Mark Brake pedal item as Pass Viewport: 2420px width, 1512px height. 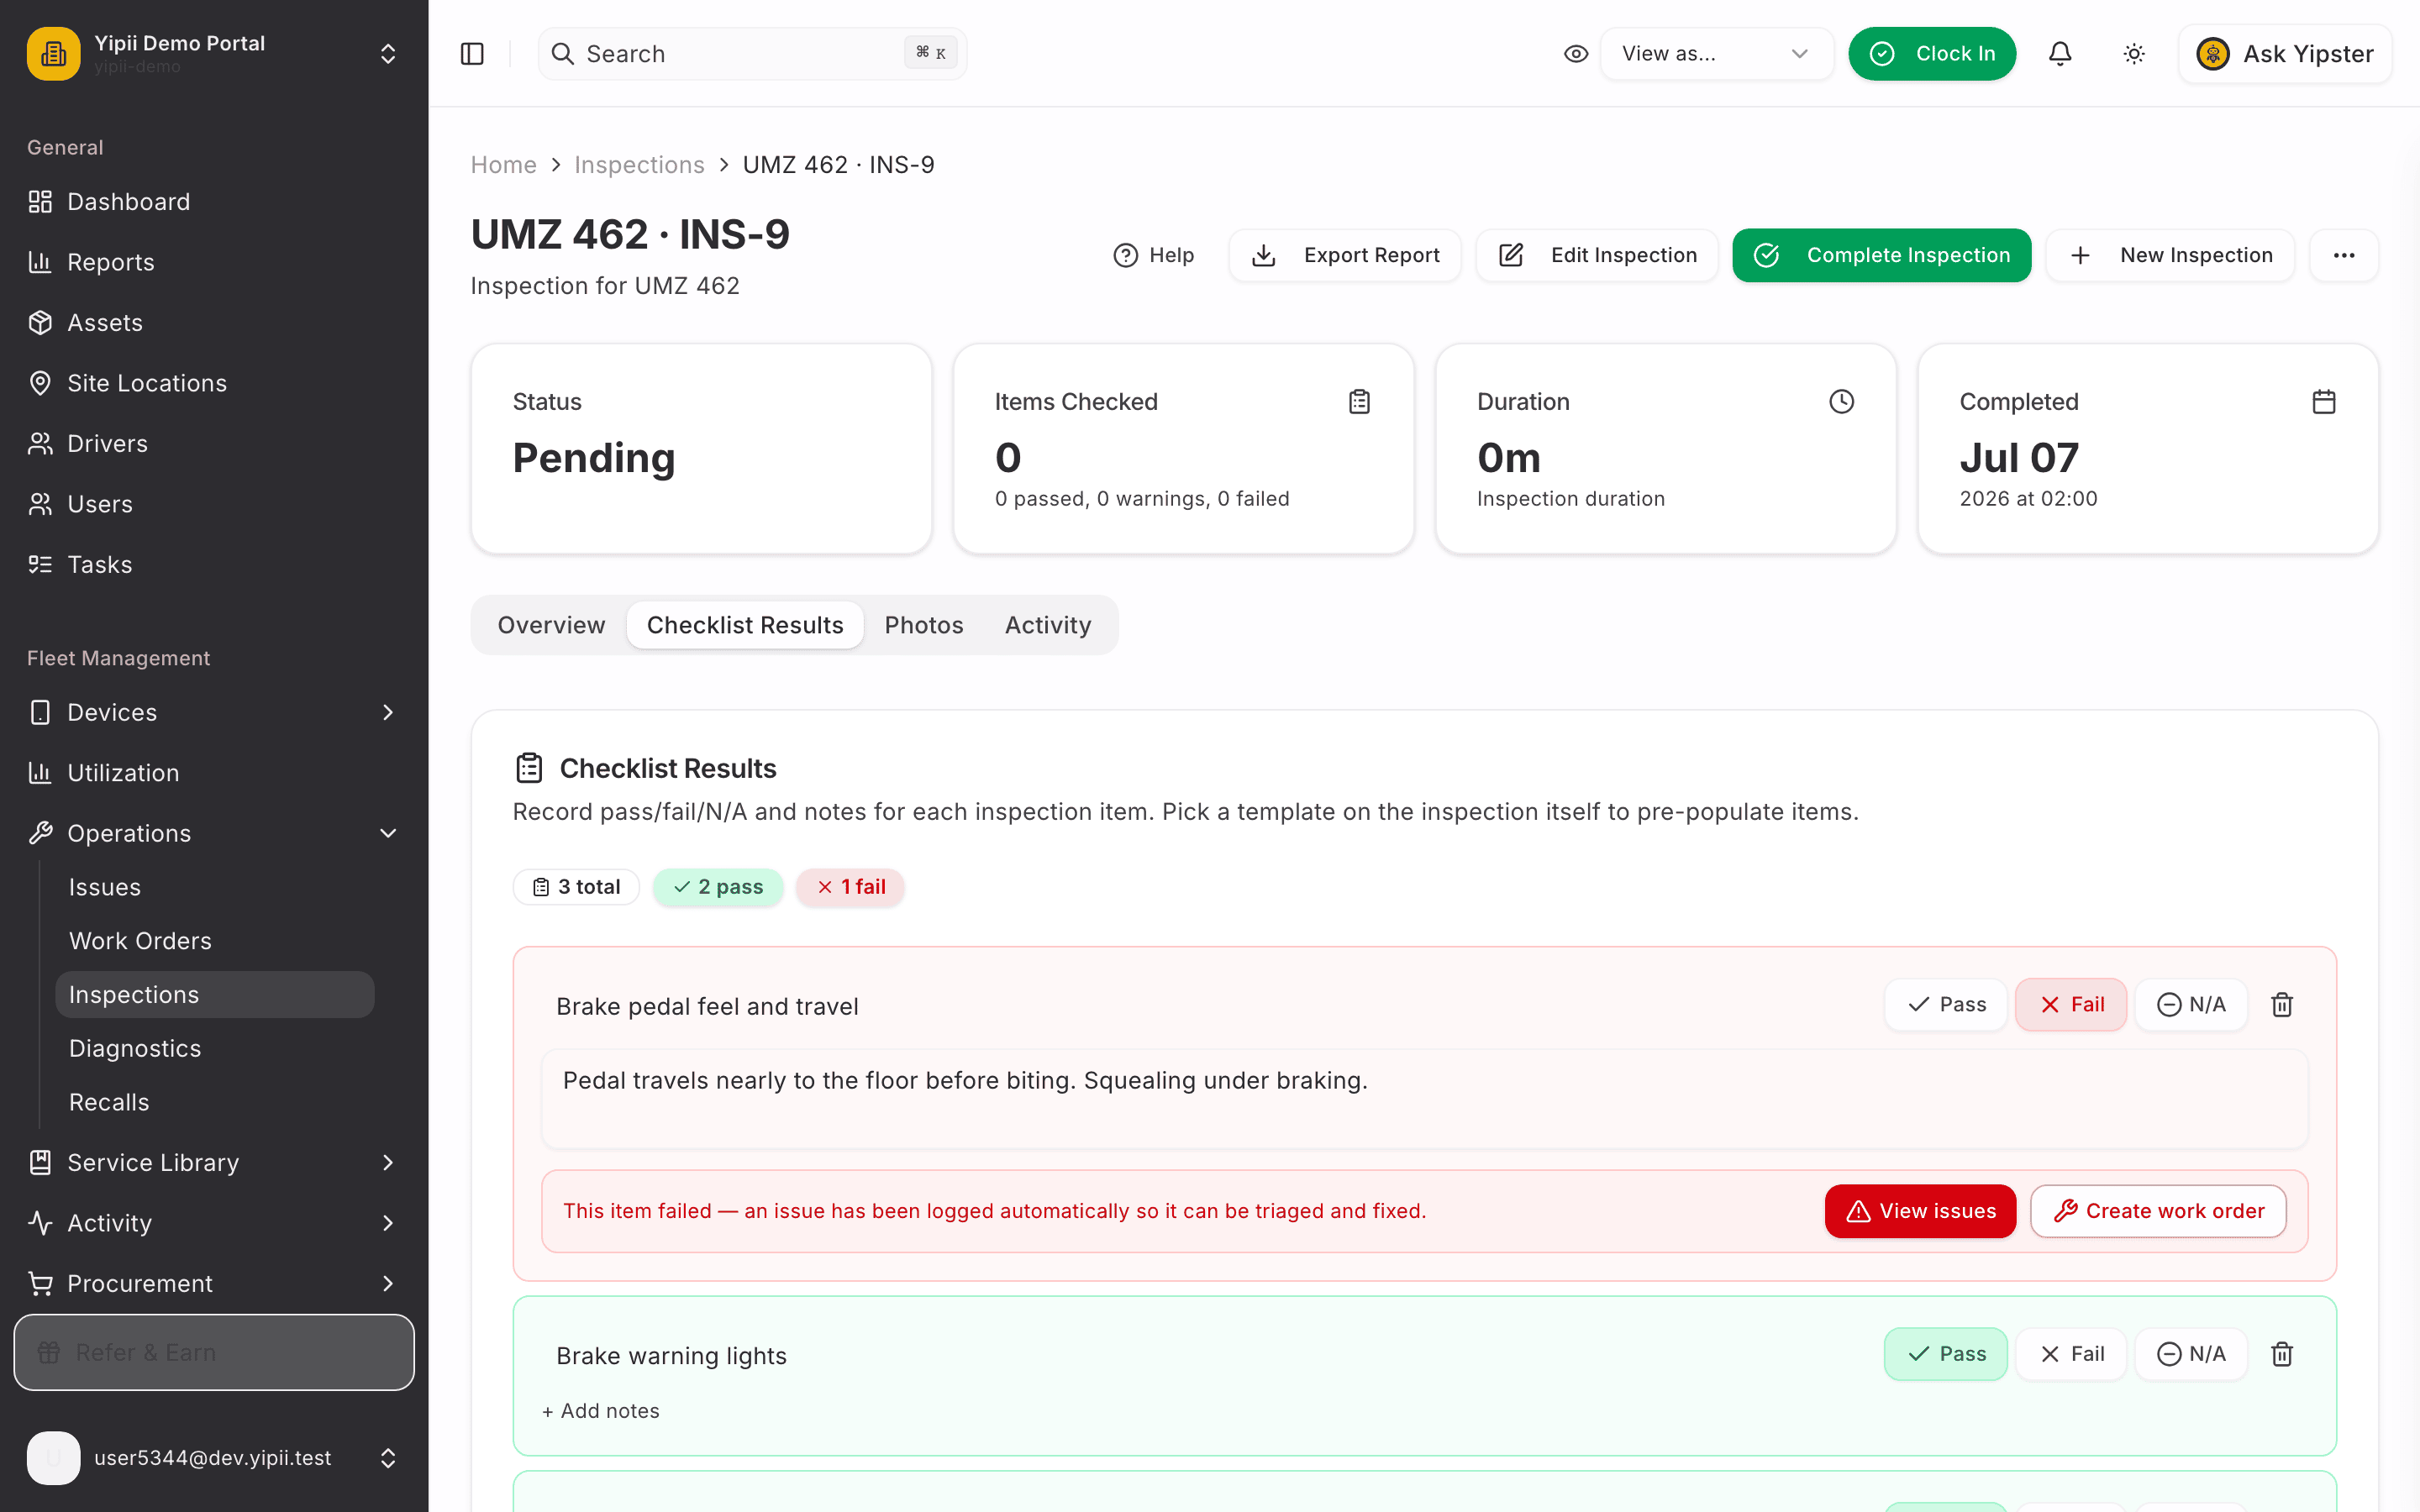[1946, 1005]
